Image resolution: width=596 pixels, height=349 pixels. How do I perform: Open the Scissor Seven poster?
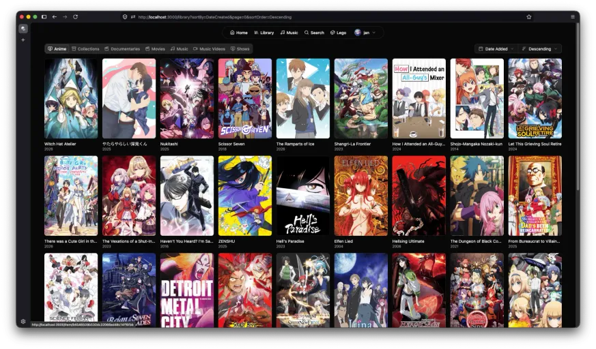tap(245, 99)
